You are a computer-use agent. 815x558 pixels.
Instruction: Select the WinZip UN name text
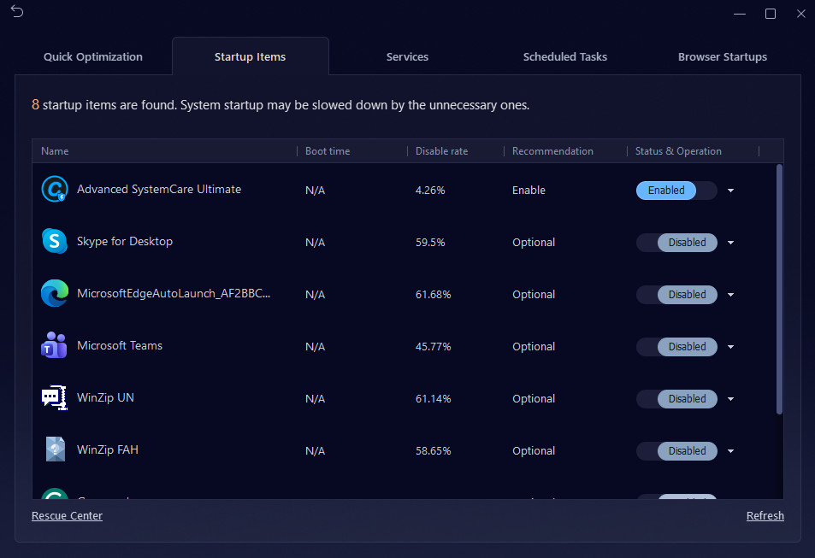[105, 397]
